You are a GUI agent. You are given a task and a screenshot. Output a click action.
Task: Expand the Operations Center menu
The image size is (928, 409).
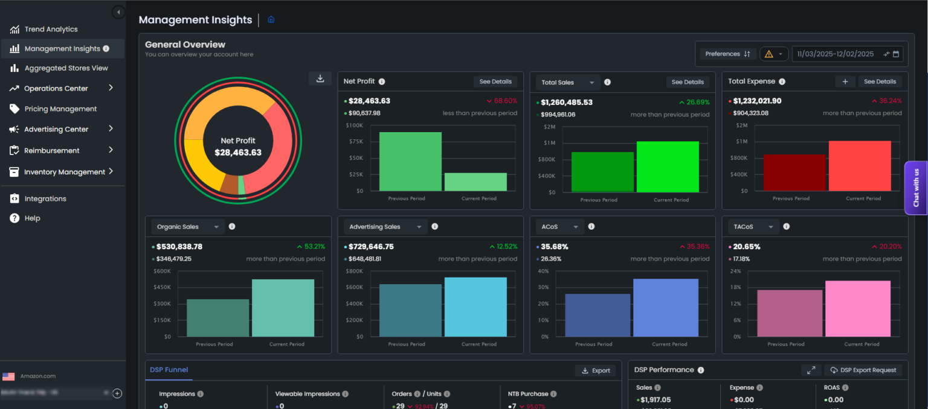[x=68, y=88]
